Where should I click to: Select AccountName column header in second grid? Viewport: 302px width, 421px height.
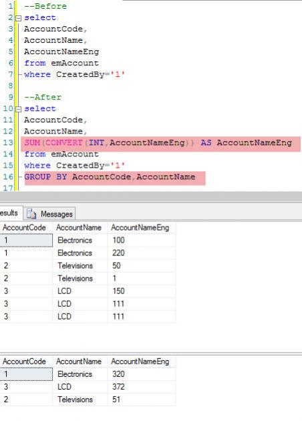pyautogui.click(x=80, y=362)
